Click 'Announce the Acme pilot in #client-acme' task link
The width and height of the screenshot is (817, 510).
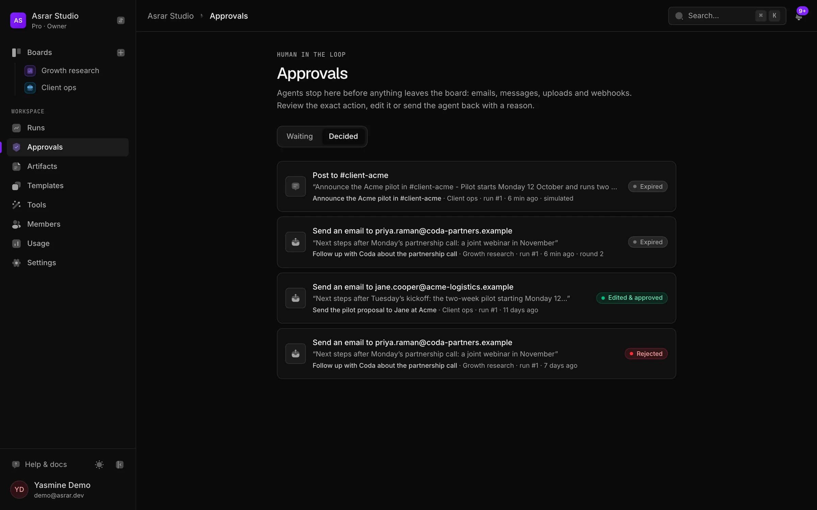pyautogui.click(x=377, y=199)
